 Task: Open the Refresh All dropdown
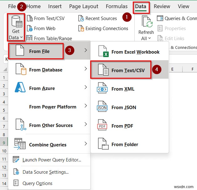coord(146,39)
